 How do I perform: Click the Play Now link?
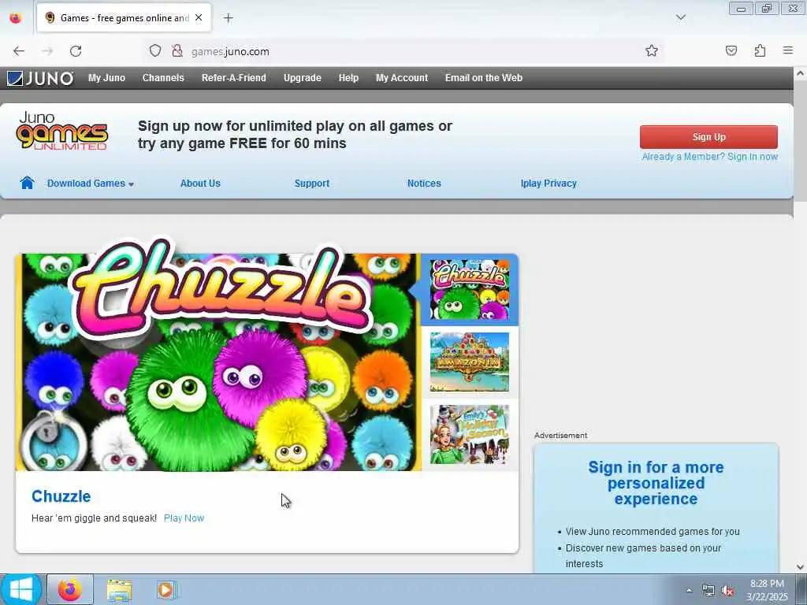point(184,518)
